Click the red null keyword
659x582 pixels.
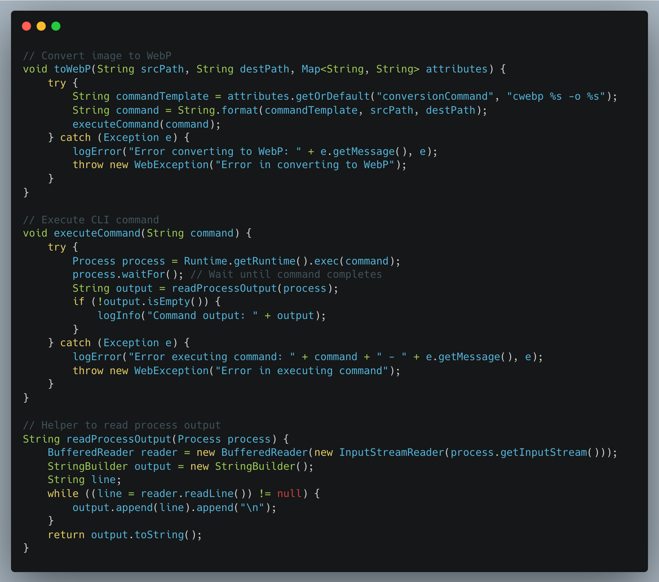point(289,494)
